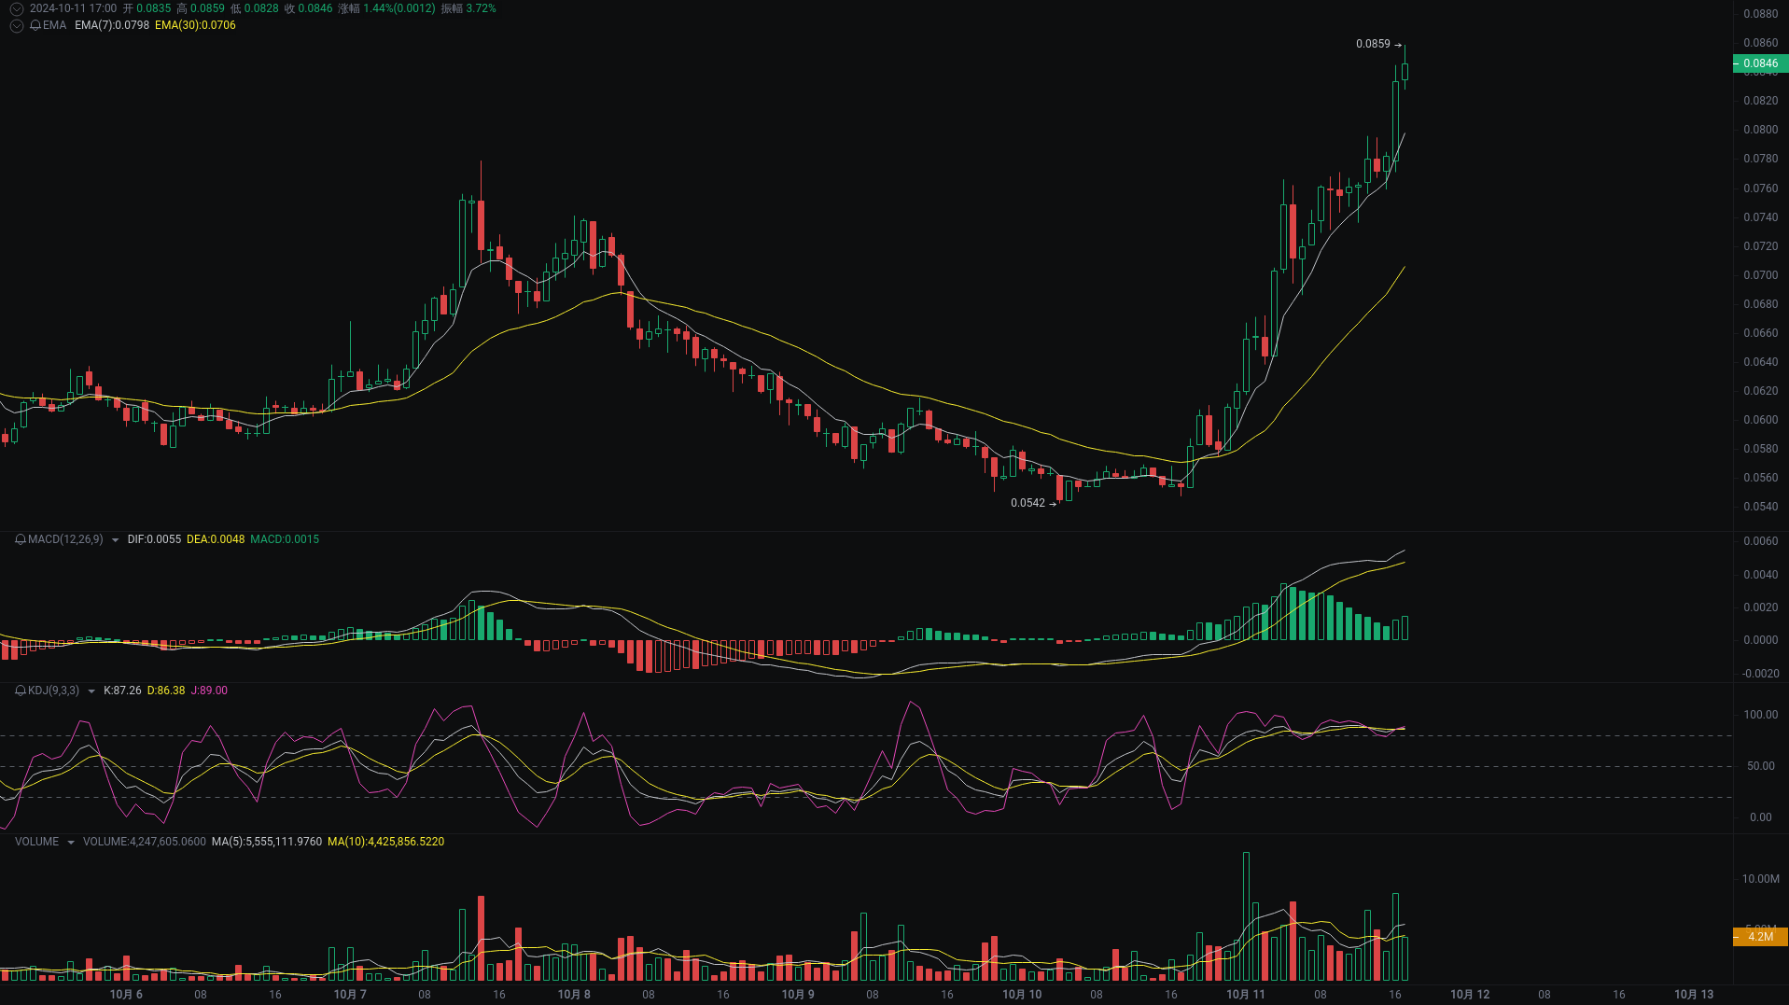Collapse the EMA indicator row

(x=15, y=25)
